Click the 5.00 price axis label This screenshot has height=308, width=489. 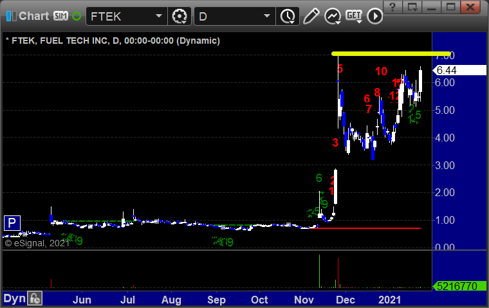(445, 110)
